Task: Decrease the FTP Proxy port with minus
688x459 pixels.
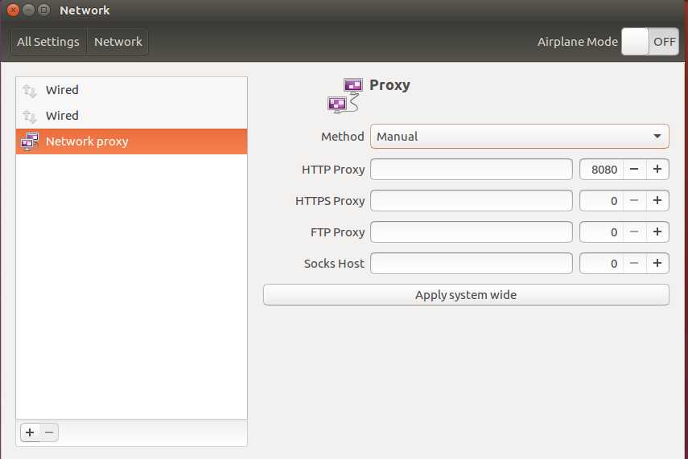Action: coord(634,232)
